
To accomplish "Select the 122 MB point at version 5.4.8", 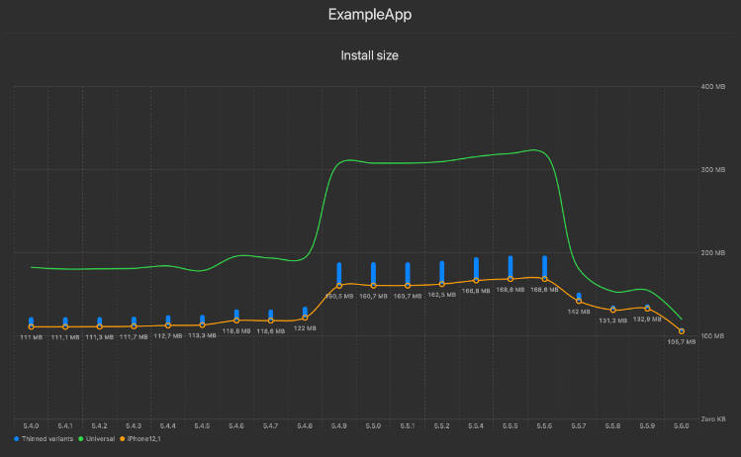I will pos(305,318).
